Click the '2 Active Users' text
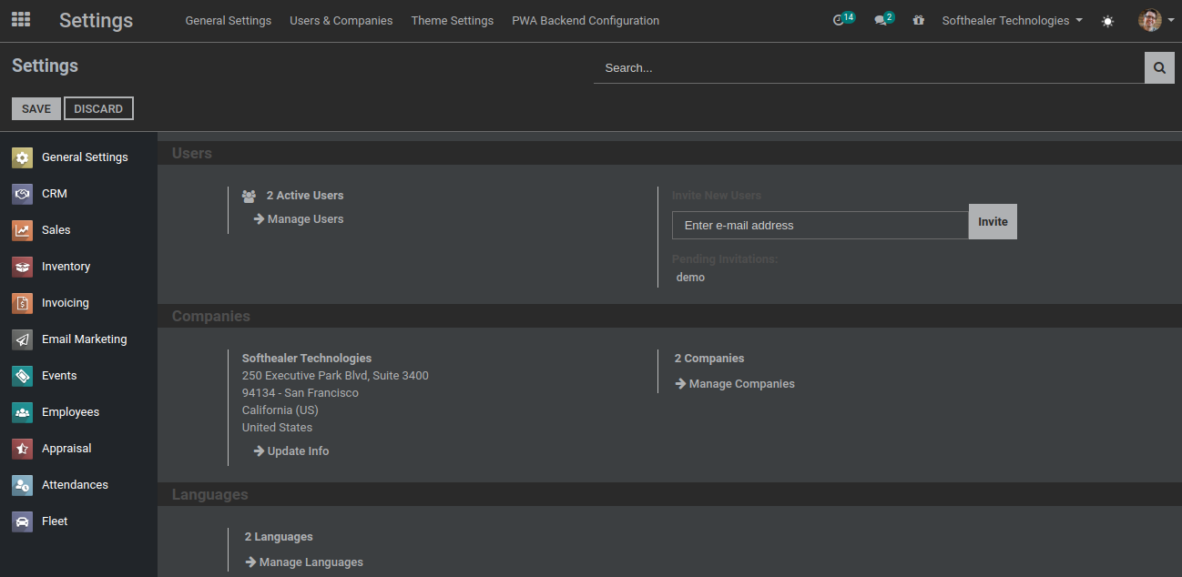Screen dimensions: 1182x577 [305, 196]
